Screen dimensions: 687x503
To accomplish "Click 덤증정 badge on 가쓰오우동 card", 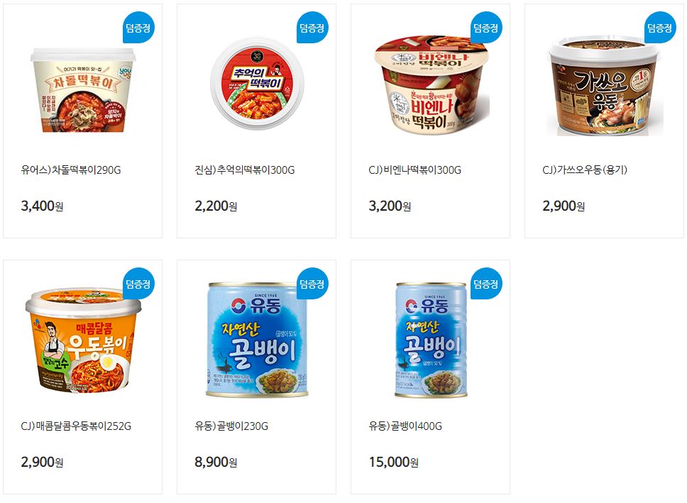I will (660, 28).
